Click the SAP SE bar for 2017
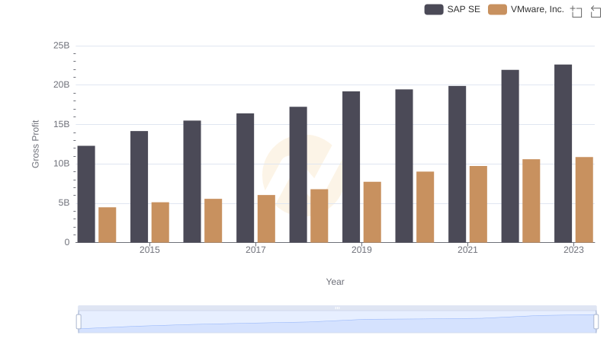 [x=245, y=178]
